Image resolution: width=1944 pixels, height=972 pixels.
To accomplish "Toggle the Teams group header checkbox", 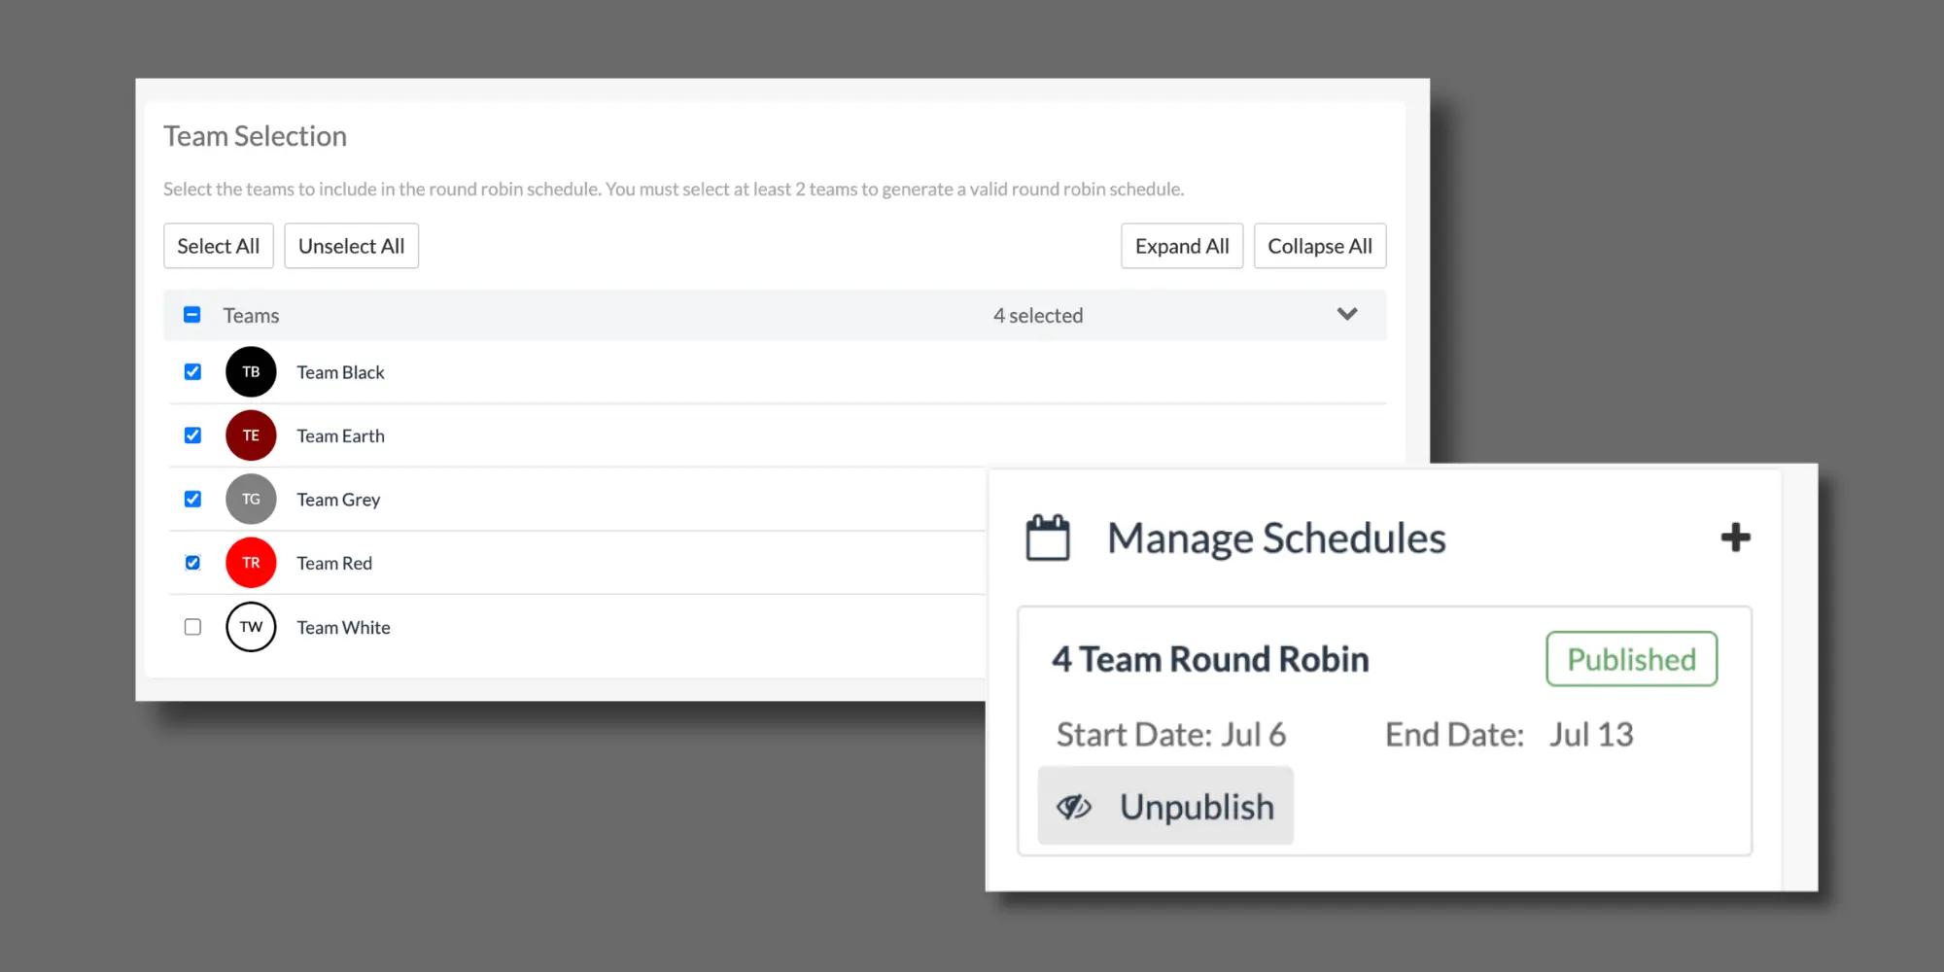I will click(192, 315).
